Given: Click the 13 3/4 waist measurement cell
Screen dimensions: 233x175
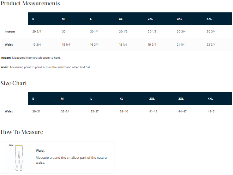Looking at the screenshot, I should (x=36, y=45).
